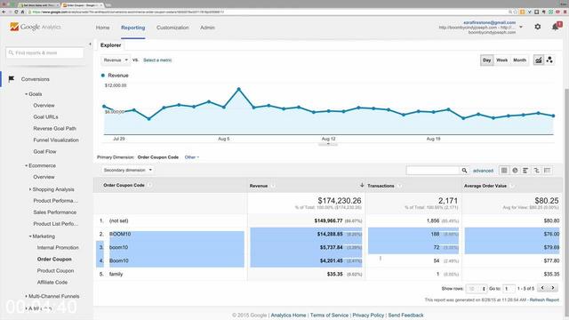Open Privacy Policy footer link

coord(368,316)
